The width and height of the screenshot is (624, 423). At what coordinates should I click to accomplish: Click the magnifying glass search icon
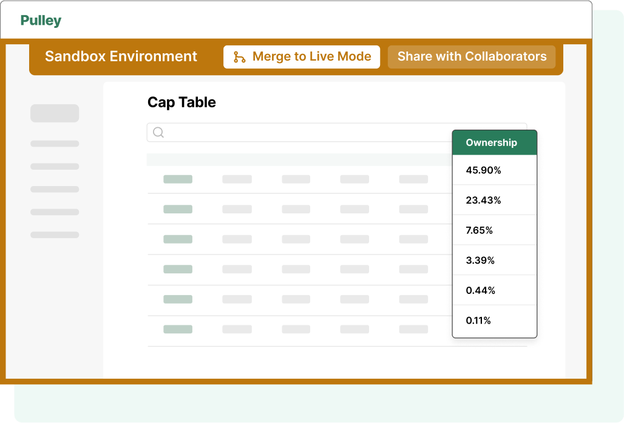[x=158, y=132]
